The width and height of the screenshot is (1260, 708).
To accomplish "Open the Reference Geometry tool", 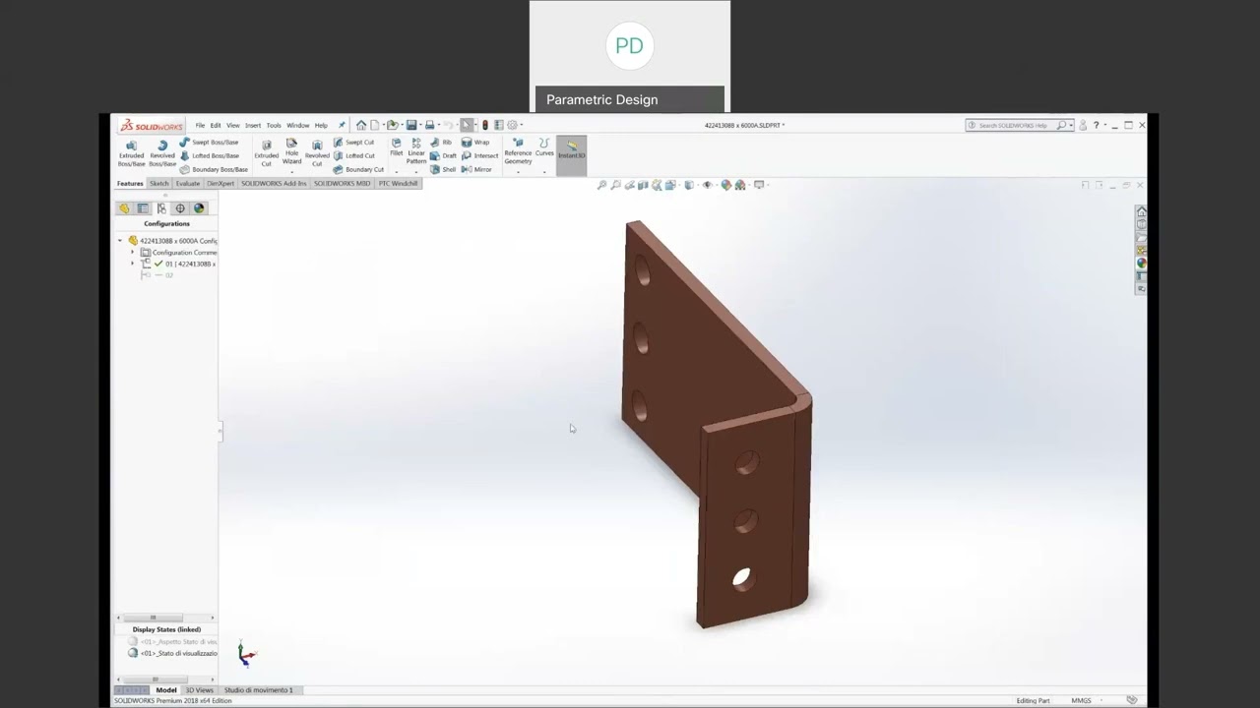I will point(518,150).
